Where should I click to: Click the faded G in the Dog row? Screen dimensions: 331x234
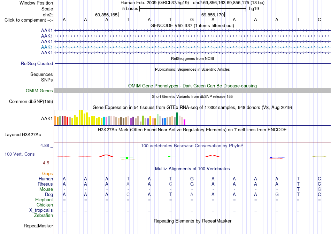277,195
